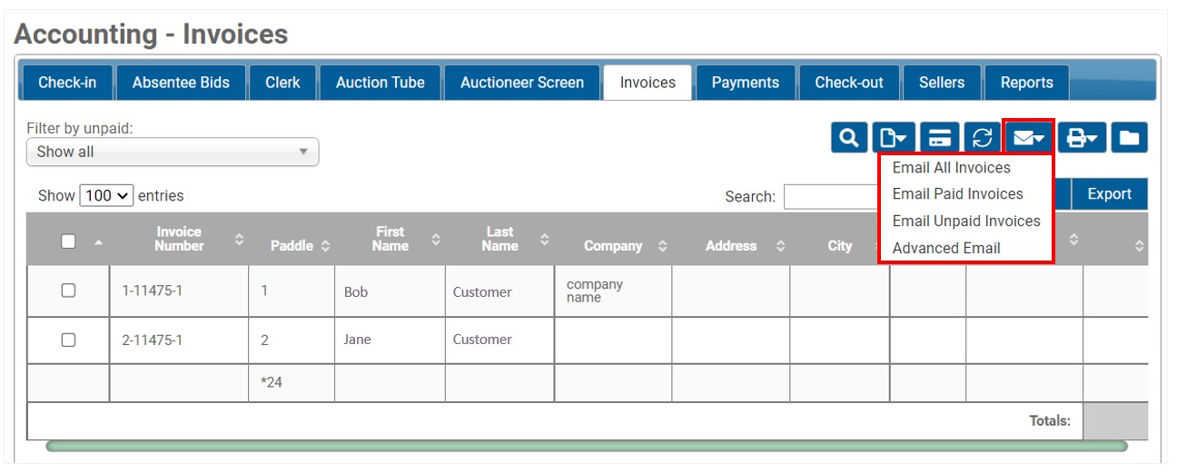Click the Export button
The image size is (1177, 473).
point(1110,194)
